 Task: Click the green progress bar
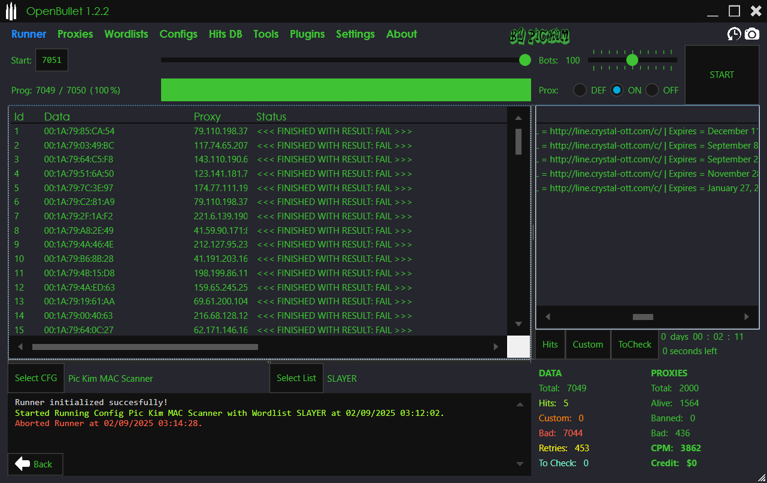(x=346, y=90)
